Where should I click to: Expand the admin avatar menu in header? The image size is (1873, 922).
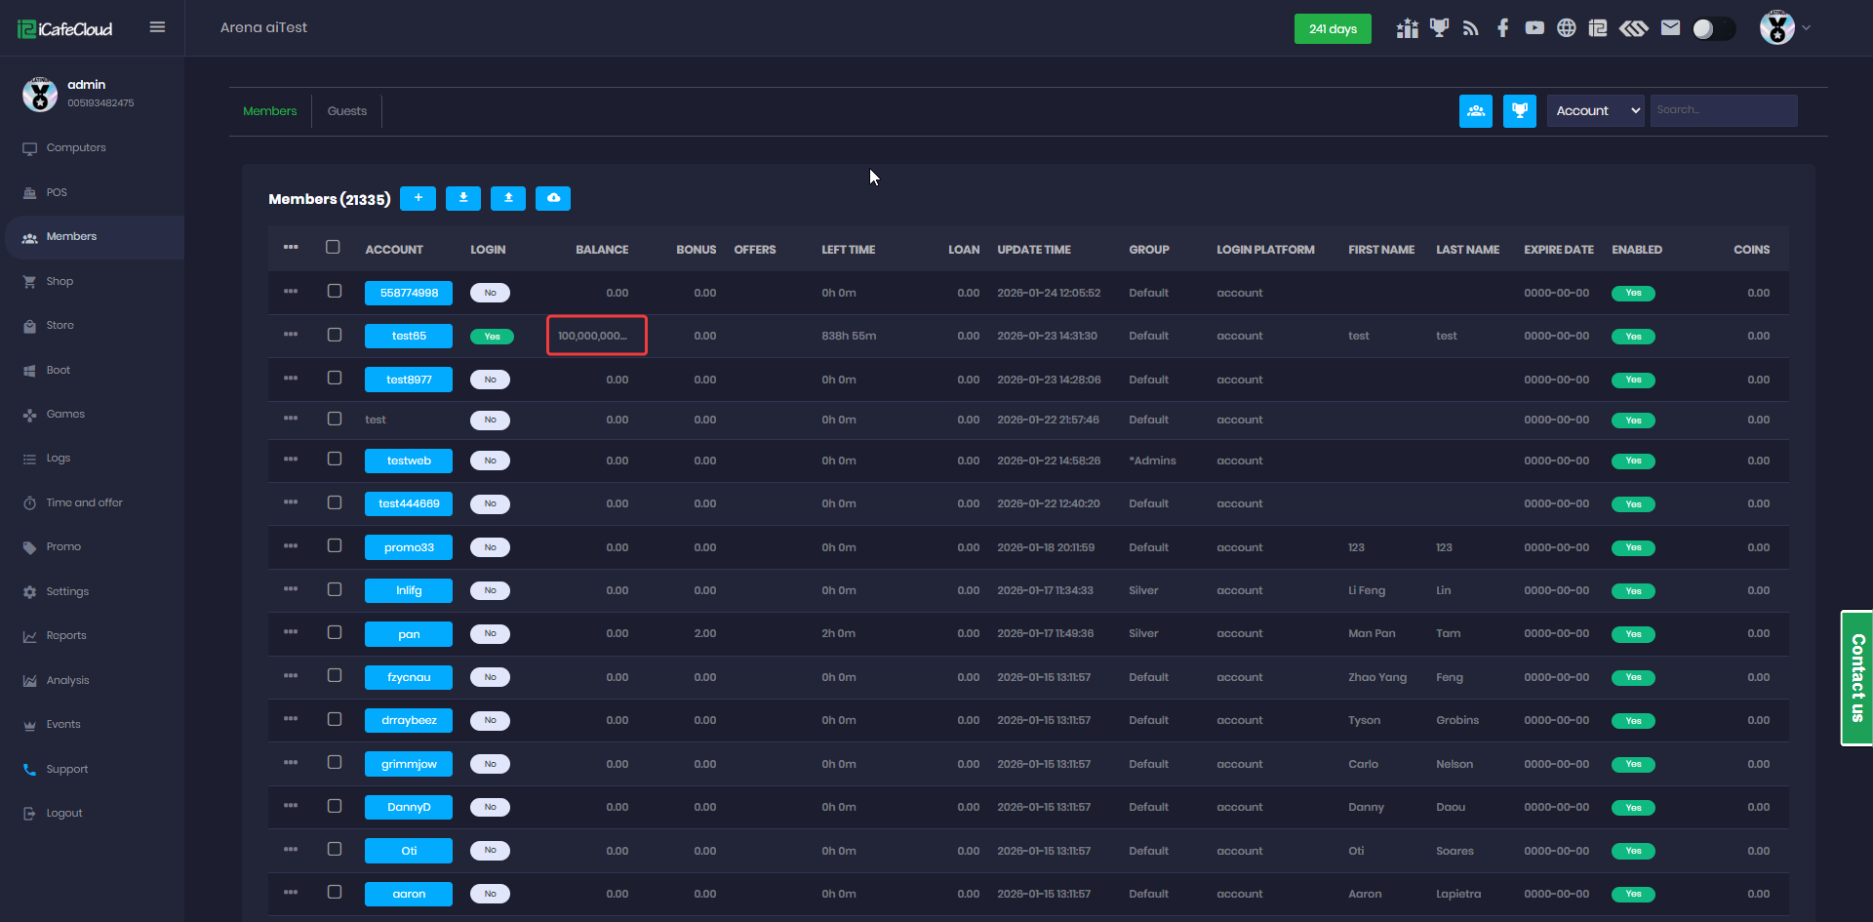1785,28
